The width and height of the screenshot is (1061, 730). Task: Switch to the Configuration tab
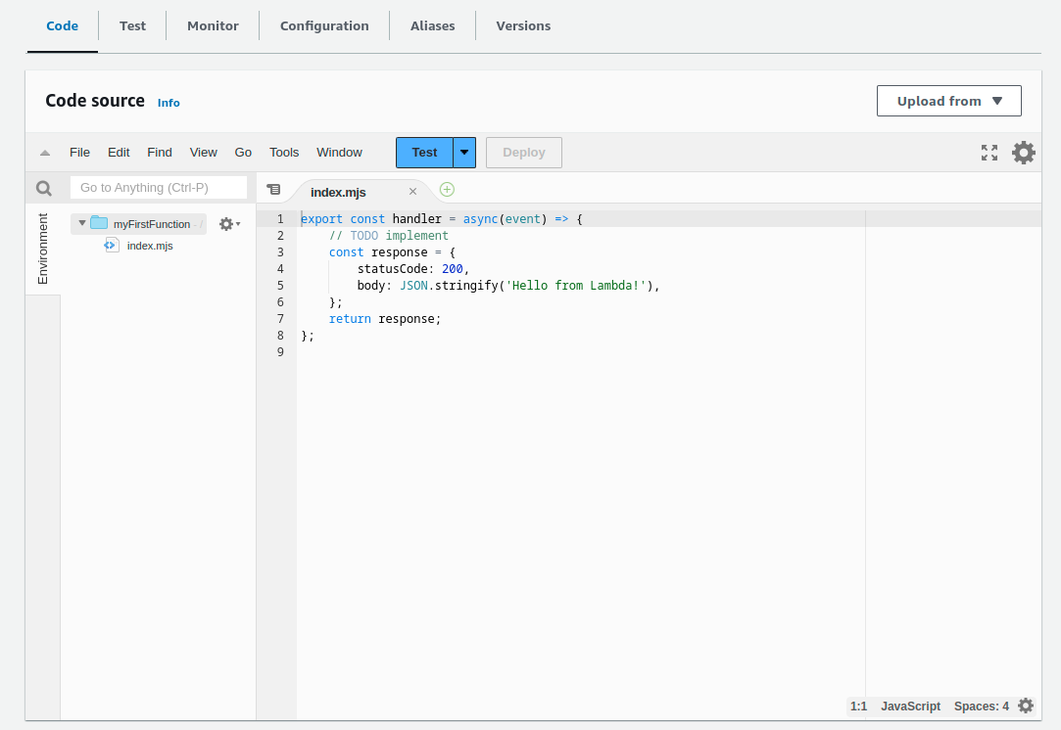click(324, 25)
